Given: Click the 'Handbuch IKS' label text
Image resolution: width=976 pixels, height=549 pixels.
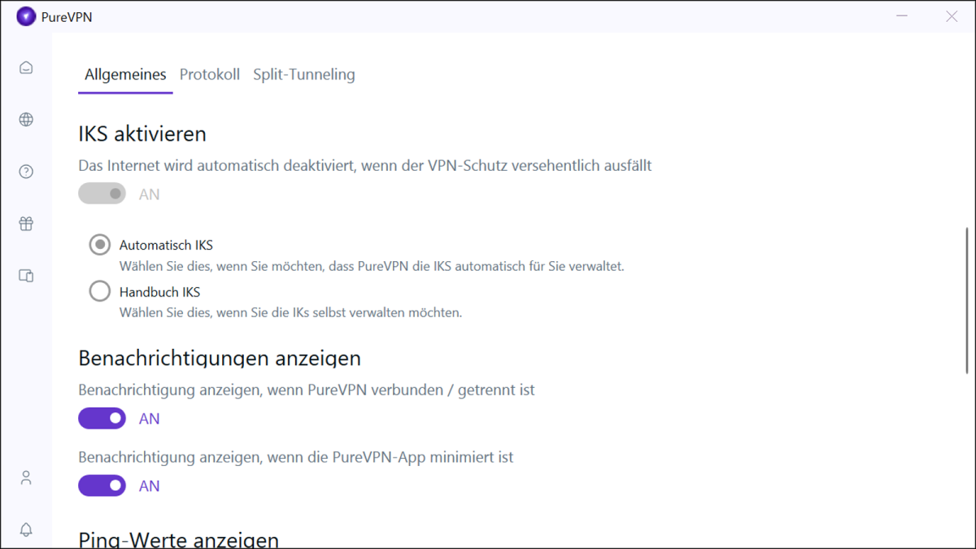Looking at the screenshot, I should click(x=159, y=292).
